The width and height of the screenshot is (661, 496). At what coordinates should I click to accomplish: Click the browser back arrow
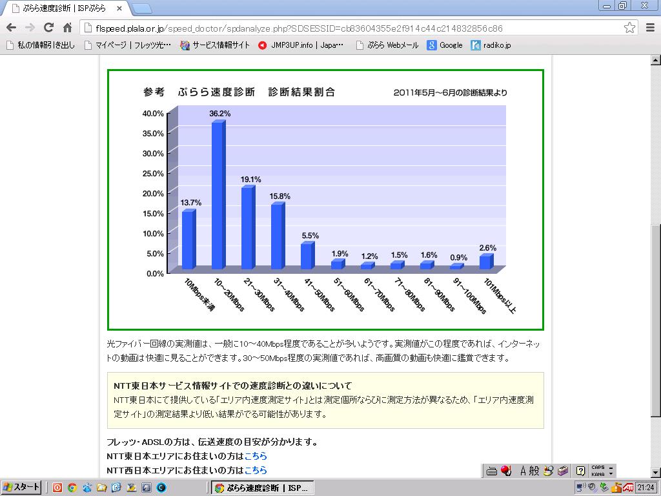coord(10,28)
